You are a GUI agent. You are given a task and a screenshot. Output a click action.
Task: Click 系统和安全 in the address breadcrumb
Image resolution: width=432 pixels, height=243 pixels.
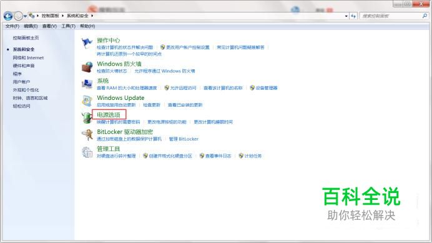pos(77,16)
